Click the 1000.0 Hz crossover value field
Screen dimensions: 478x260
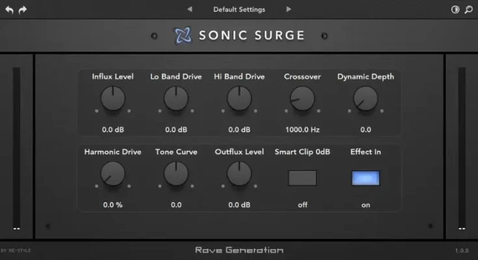tap(302, 129)
